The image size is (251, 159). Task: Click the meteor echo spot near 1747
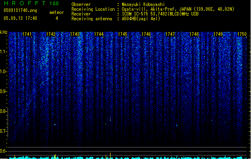pyautogui.click(x=177, y=125)
